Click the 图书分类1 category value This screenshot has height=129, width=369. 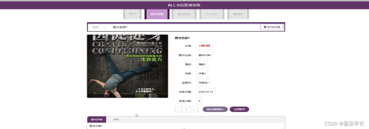click(205, 55)
